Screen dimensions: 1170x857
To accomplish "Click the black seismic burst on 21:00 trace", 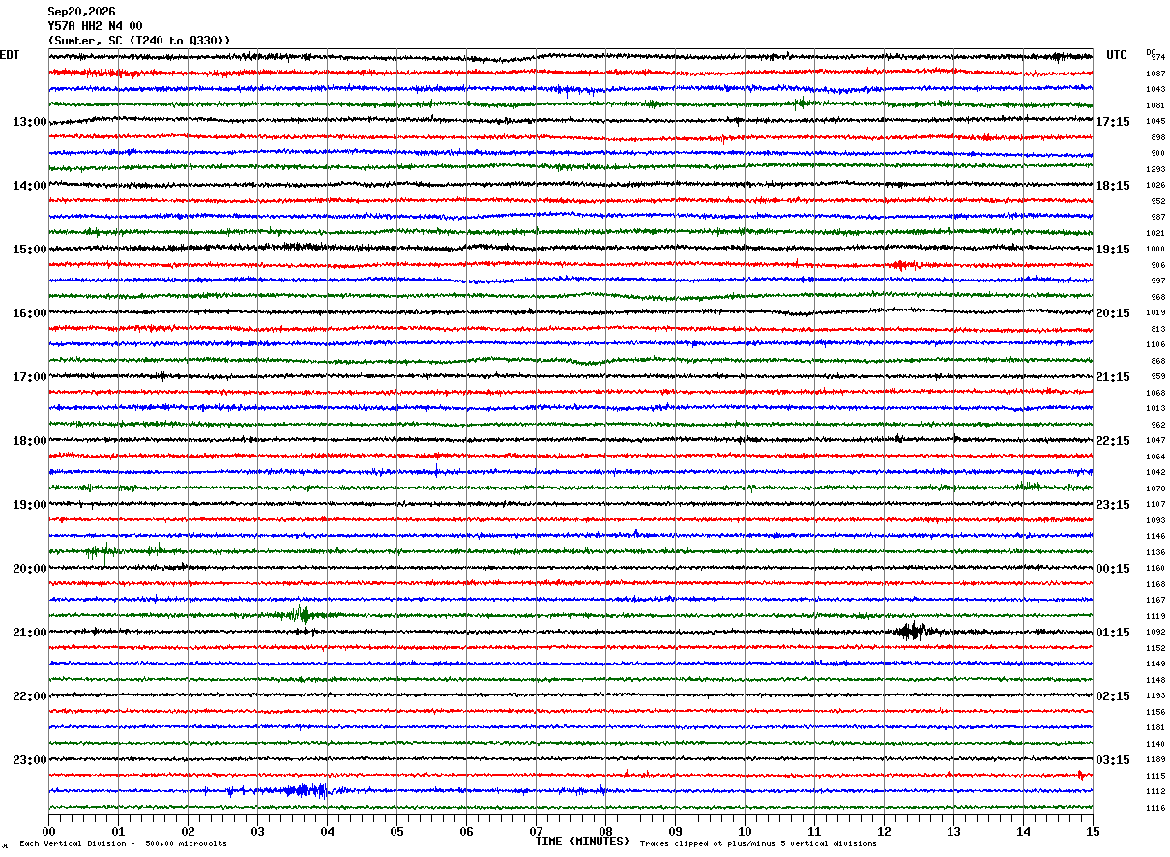I will (911, 632).
